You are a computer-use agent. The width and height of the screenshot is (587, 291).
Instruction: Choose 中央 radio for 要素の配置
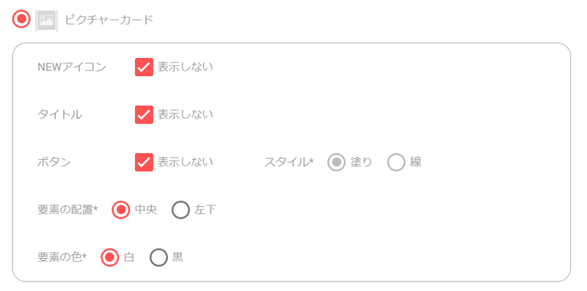(121, 210)
